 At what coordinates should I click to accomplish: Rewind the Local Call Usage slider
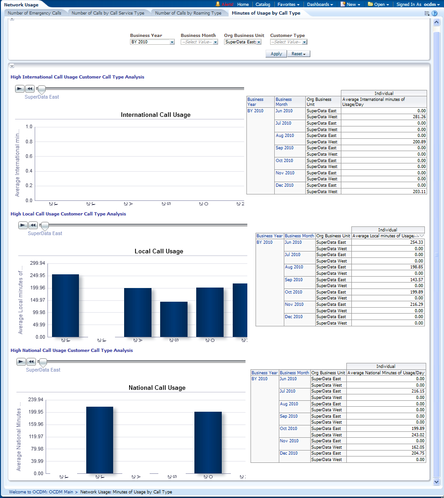pyautogui.click(x=33, y=225)
